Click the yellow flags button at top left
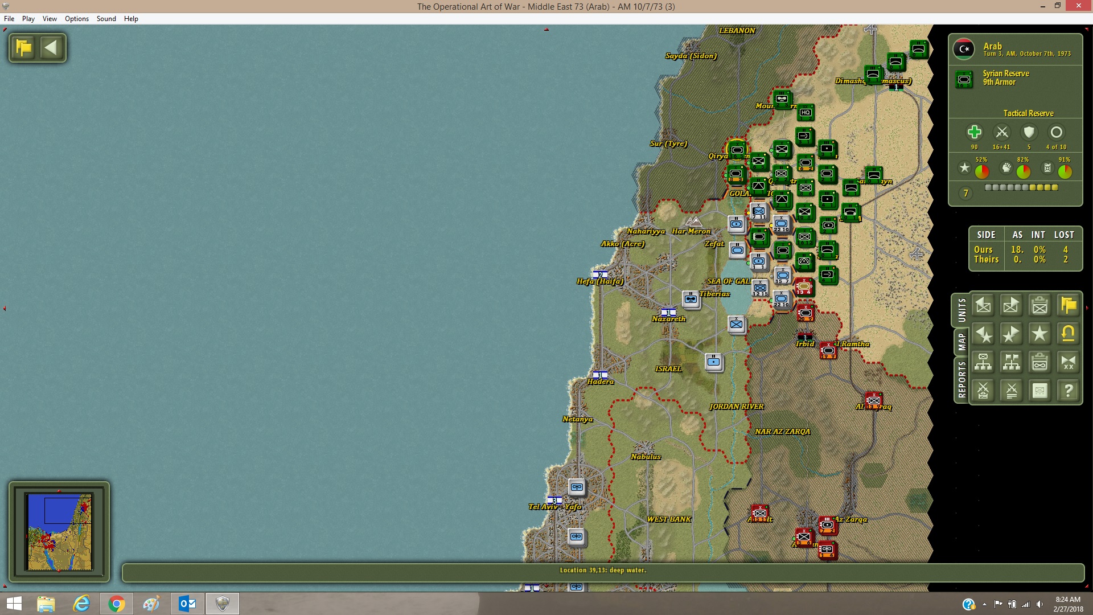 [x=24, y=48]
